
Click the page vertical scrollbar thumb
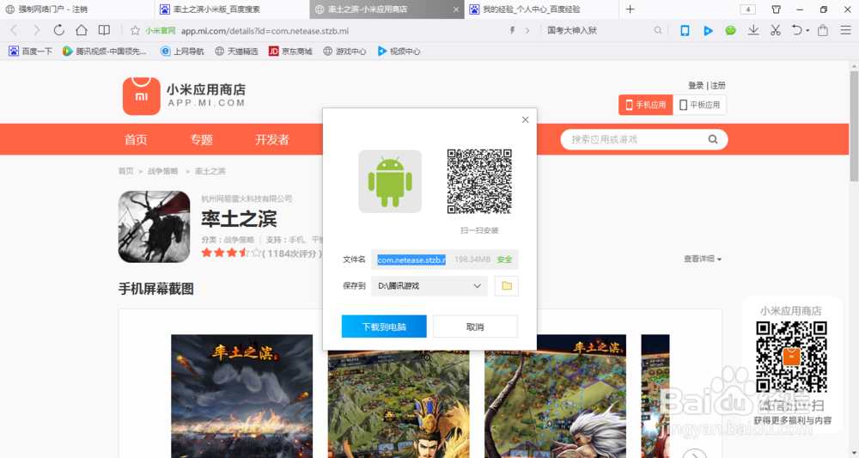point(854,126)
